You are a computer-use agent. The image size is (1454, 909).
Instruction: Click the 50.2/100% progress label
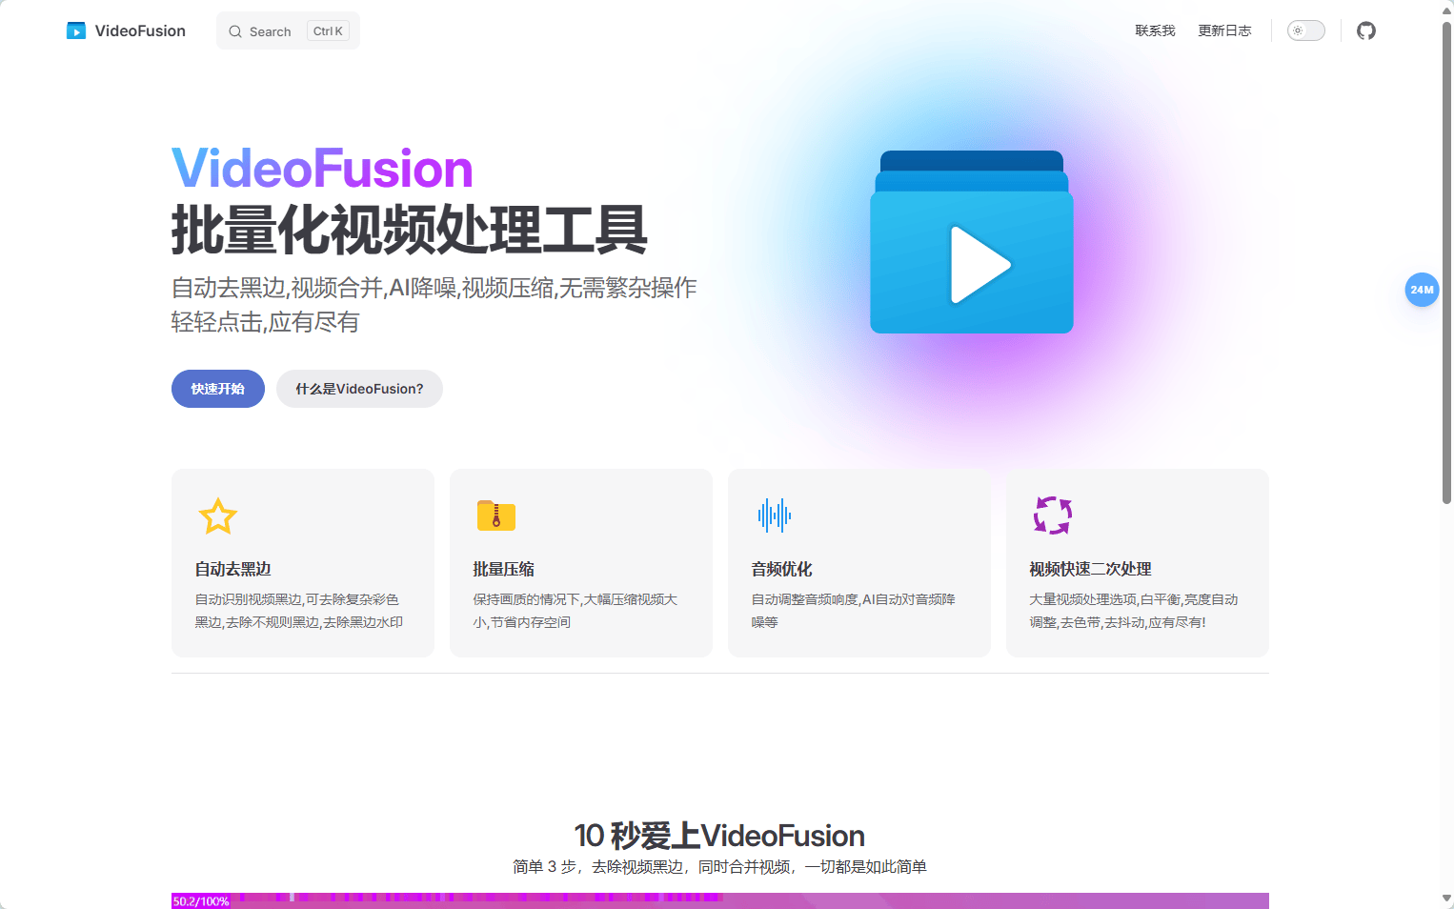[201, 901]
